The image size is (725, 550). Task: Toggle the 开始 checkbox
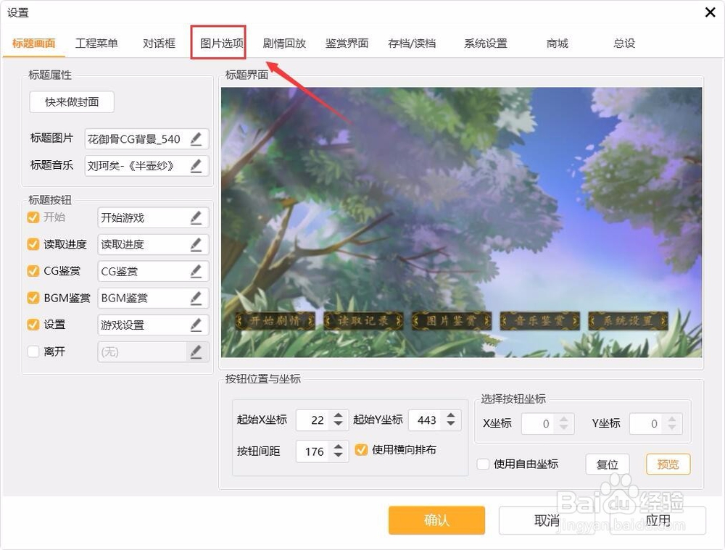[33, 217]
